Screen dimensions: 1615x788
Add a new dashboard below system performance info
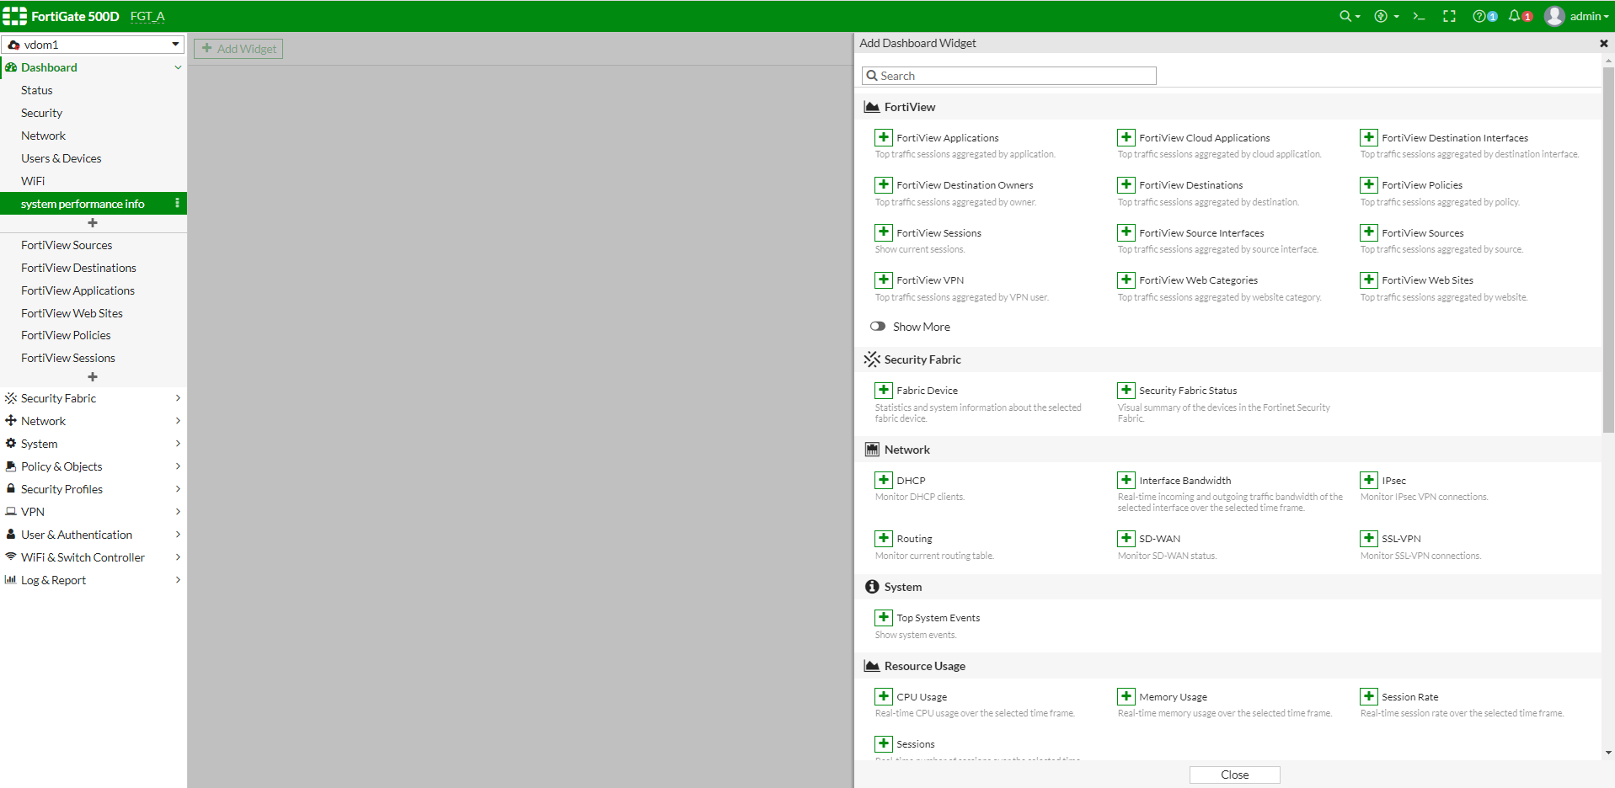click(93, 223)
